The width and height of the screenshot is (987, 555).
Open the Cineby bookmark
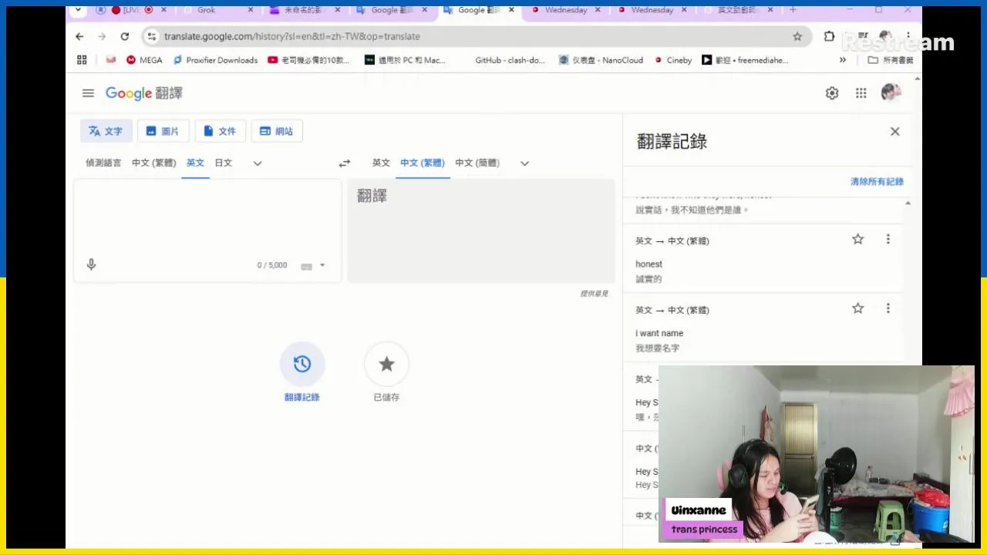click(x=673, y=60)
